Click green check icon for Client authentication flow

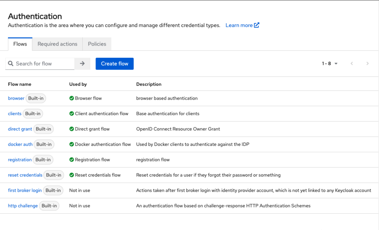tap(71, 114)
